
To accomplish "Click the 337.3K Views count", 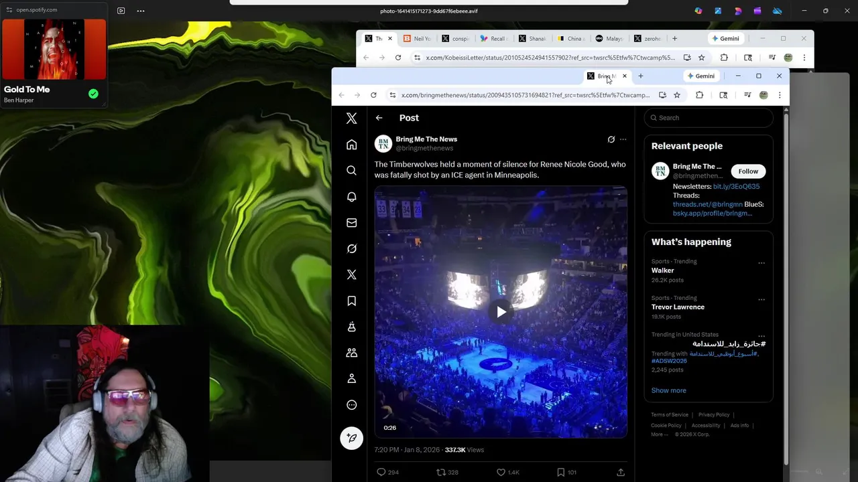I will coord(464,450).
